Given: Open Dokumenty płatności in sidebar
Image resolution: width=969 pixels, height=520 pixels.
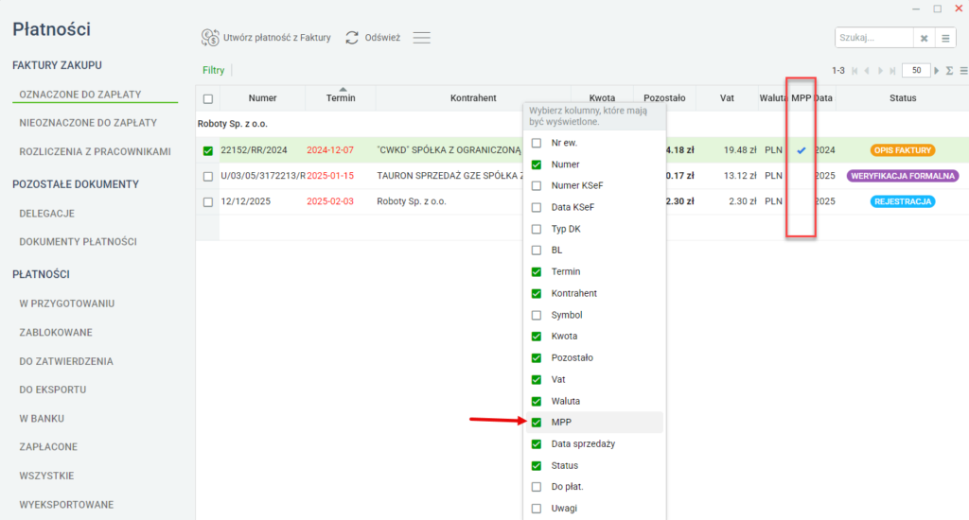Looking at the screenshot, I should (78, 242).
